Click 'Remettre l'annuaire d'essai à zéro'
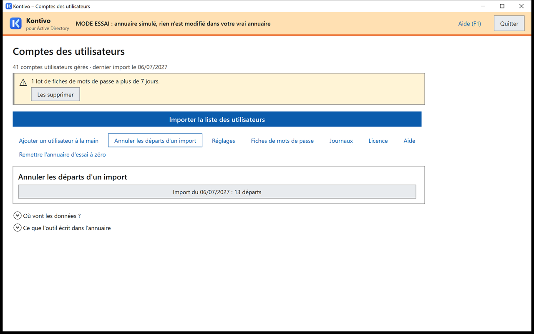 63,154
